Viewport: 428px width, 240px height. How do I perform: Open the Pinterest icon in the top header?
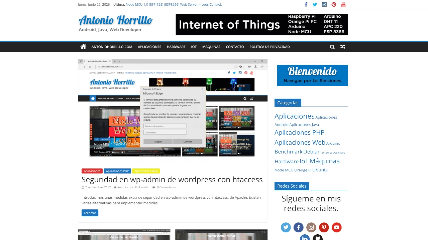[x=334, y=4]
